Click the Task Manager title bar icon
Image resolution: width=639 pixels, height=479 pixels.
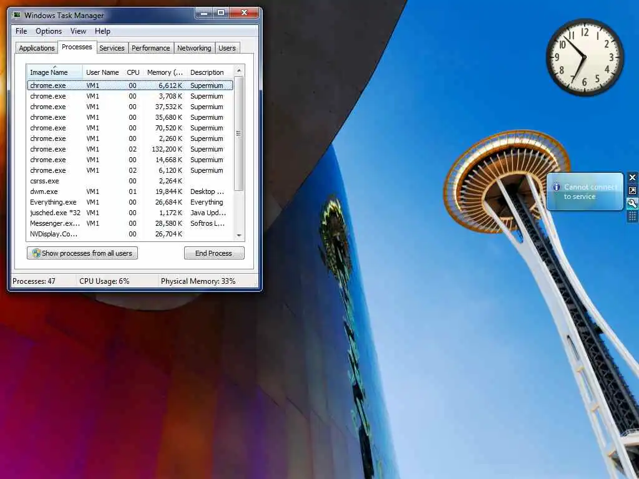click(17, 15)
